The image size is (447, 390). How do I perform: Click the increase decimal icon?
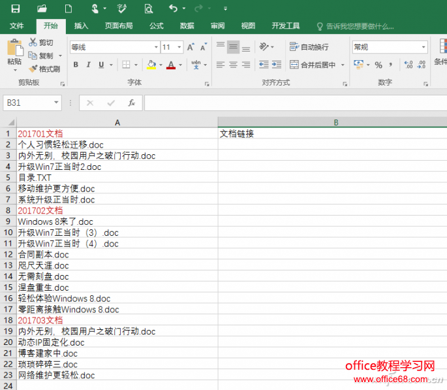408,65
